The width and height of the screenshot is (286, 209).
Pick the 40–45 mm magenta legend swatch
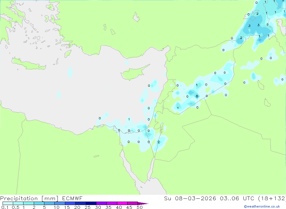coord(122,203)
